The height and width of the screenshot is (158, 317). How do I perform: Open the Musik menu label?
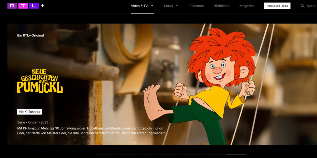tap(169, 6)
